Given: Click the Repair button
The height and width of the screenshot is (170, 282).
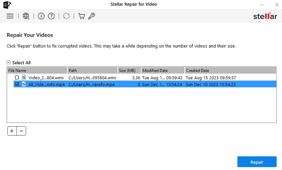Looking at the screenshot, I should coord(257,162).
